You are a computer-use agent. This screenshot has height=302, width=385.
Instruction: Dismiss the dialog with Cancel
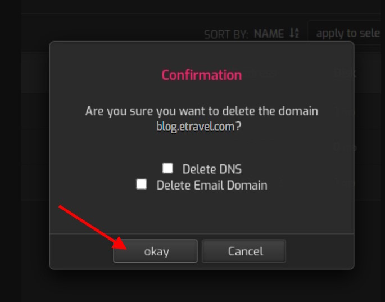(x=244, y=251)
